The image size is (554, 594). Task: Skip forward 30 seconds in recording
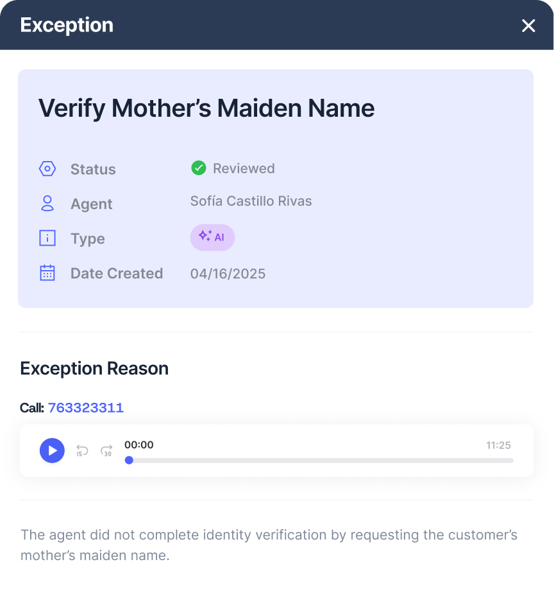pyautogui.click(x=106, y=450)
